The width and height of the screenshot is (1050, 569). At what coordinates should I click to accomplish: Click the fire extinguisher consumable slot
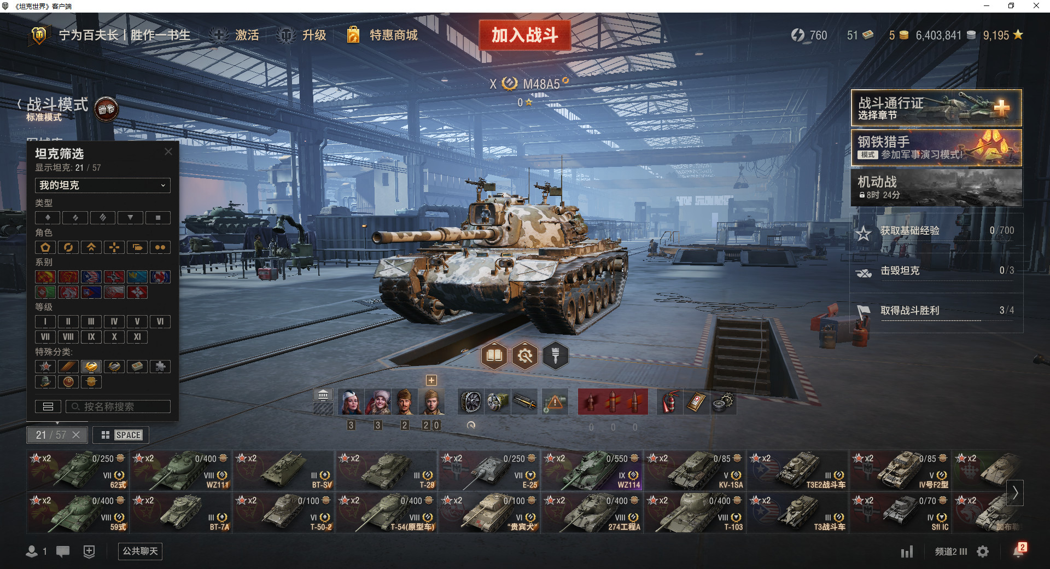click(x=670, y=402)
